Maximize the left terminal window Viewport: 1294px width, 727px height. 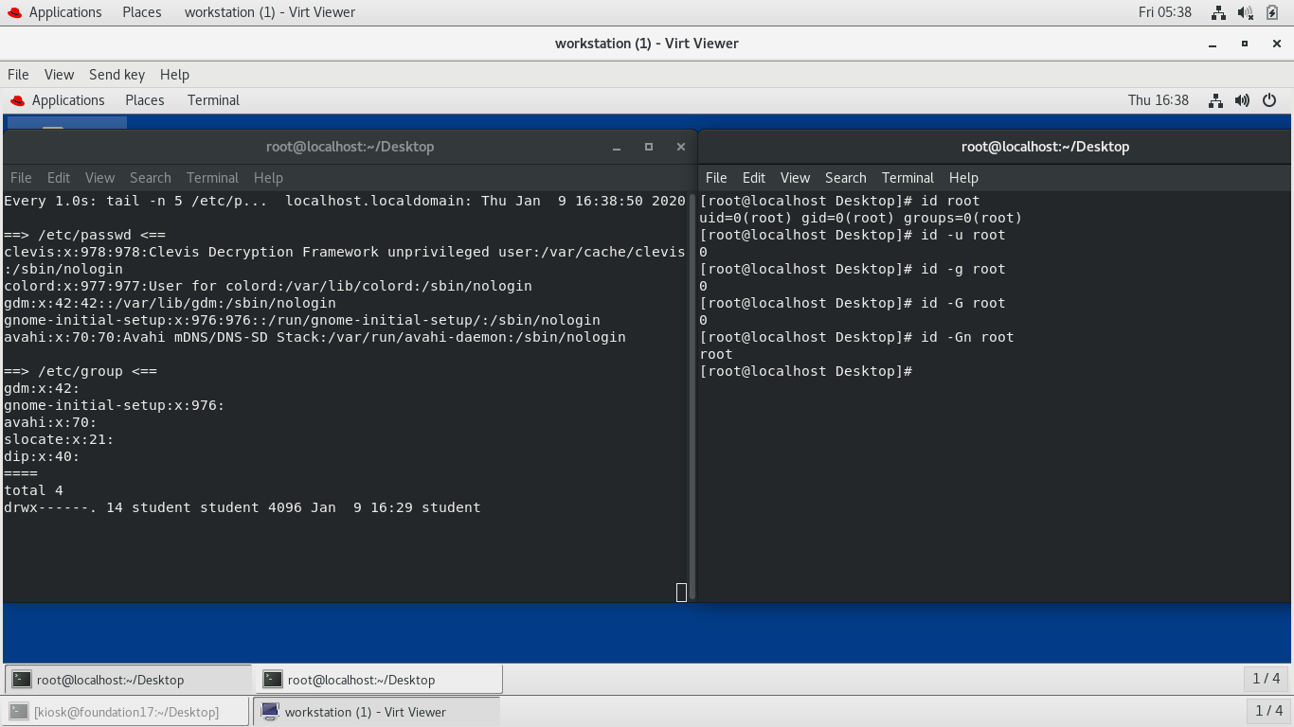point(649,147)
